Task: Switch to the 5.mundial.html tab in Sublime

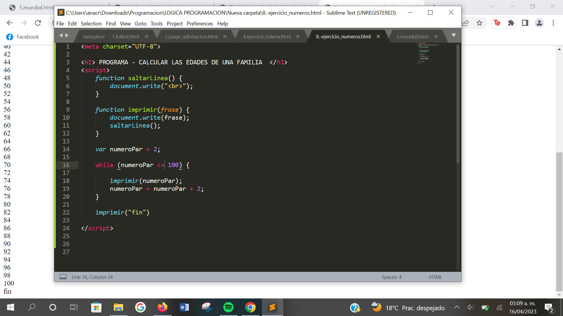Action: [x=412, y=37]
